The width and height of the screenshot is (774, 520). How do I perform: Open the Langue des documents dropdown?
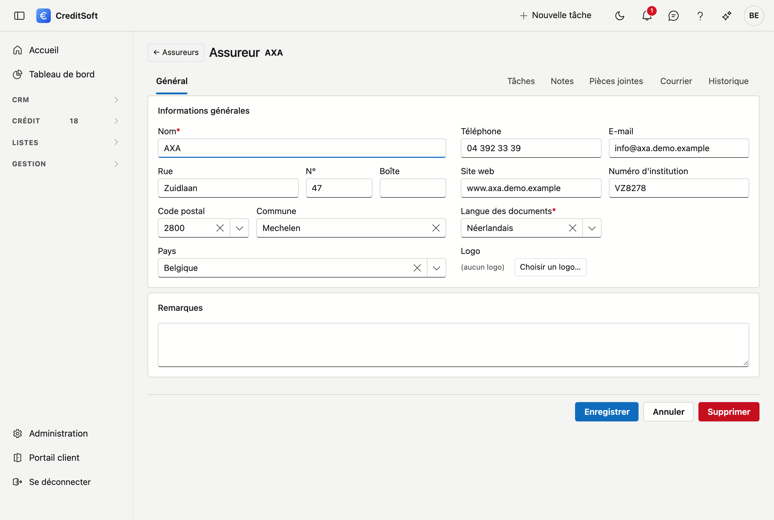click(592, 228)
